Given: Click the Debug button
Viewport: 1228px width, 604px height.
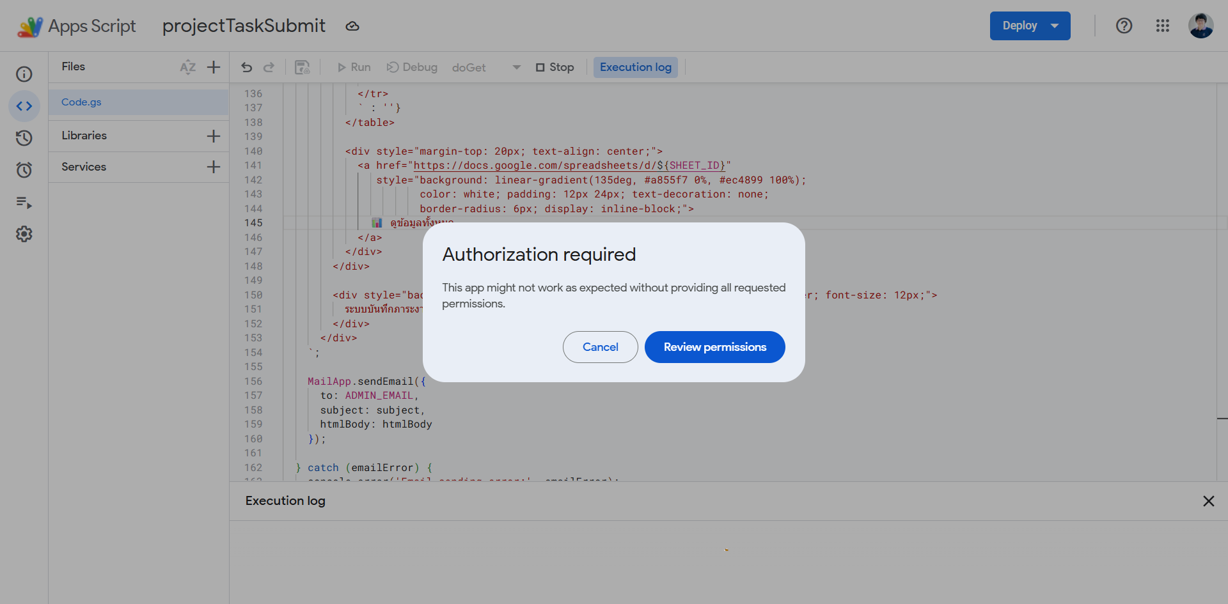Looking at the screenshot, I should 412,67.
